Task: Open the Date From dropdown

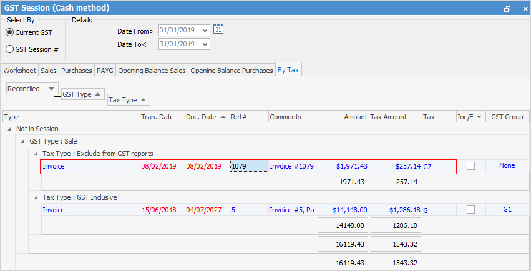Action: pos(205,30)
